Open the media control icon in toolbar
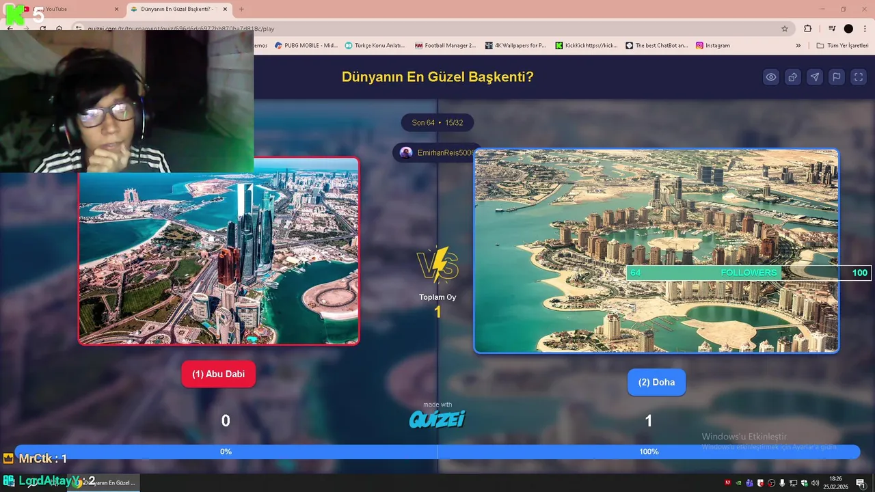The width and height of the screenshot is (875, 492). (x=832, y=29)
